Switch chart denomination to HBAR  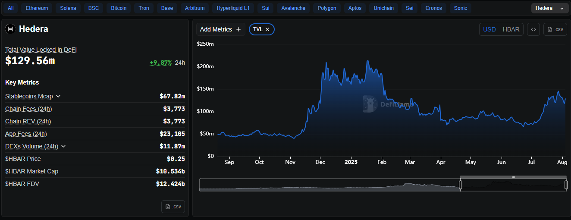pyautogui.click(x=511, y=29)
